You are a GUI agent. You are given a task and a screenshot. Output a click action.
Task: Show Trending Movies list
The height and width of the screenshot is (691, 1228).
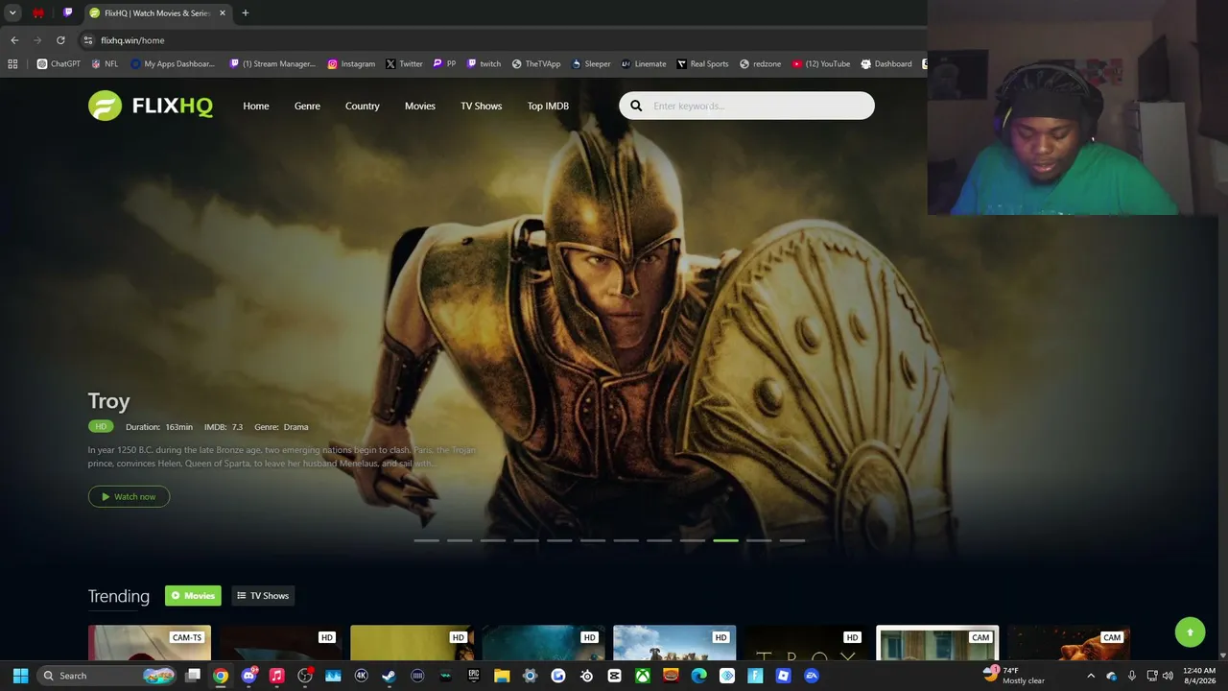coord(193,596)
